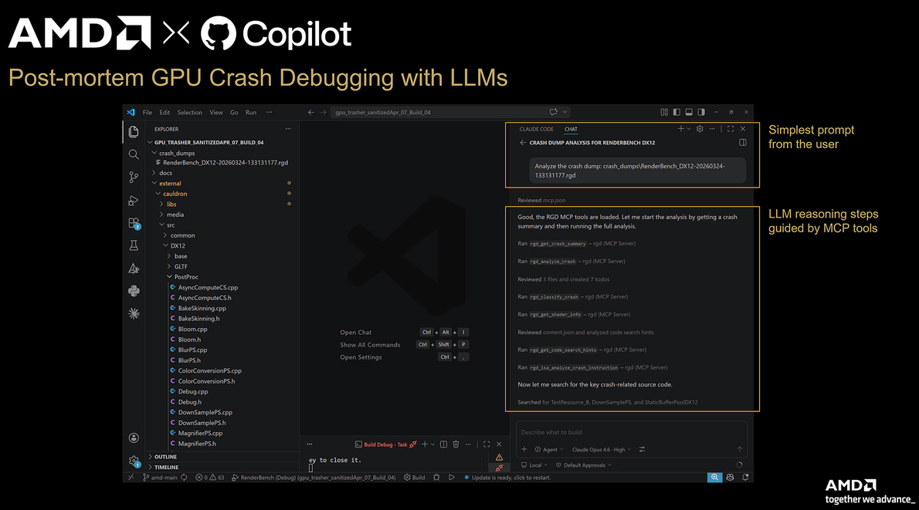This screenshot has height=510, width=919.
Task: Split the terminal with split icon
Action: pos(444,444)
